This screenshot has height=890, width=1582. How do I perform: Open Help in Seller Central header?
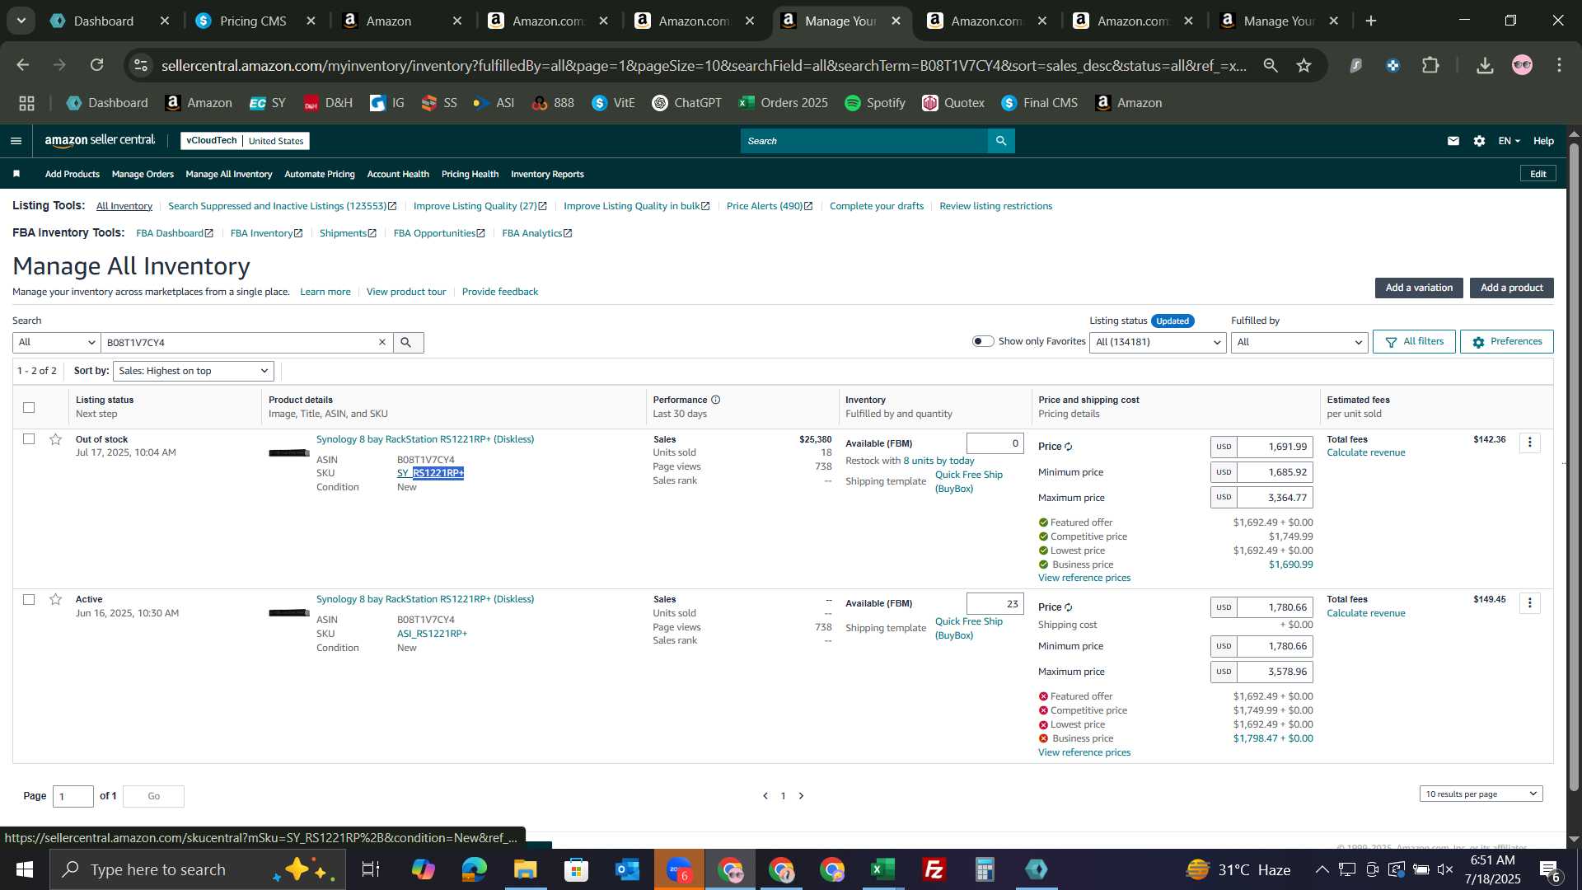point(1543,141)
